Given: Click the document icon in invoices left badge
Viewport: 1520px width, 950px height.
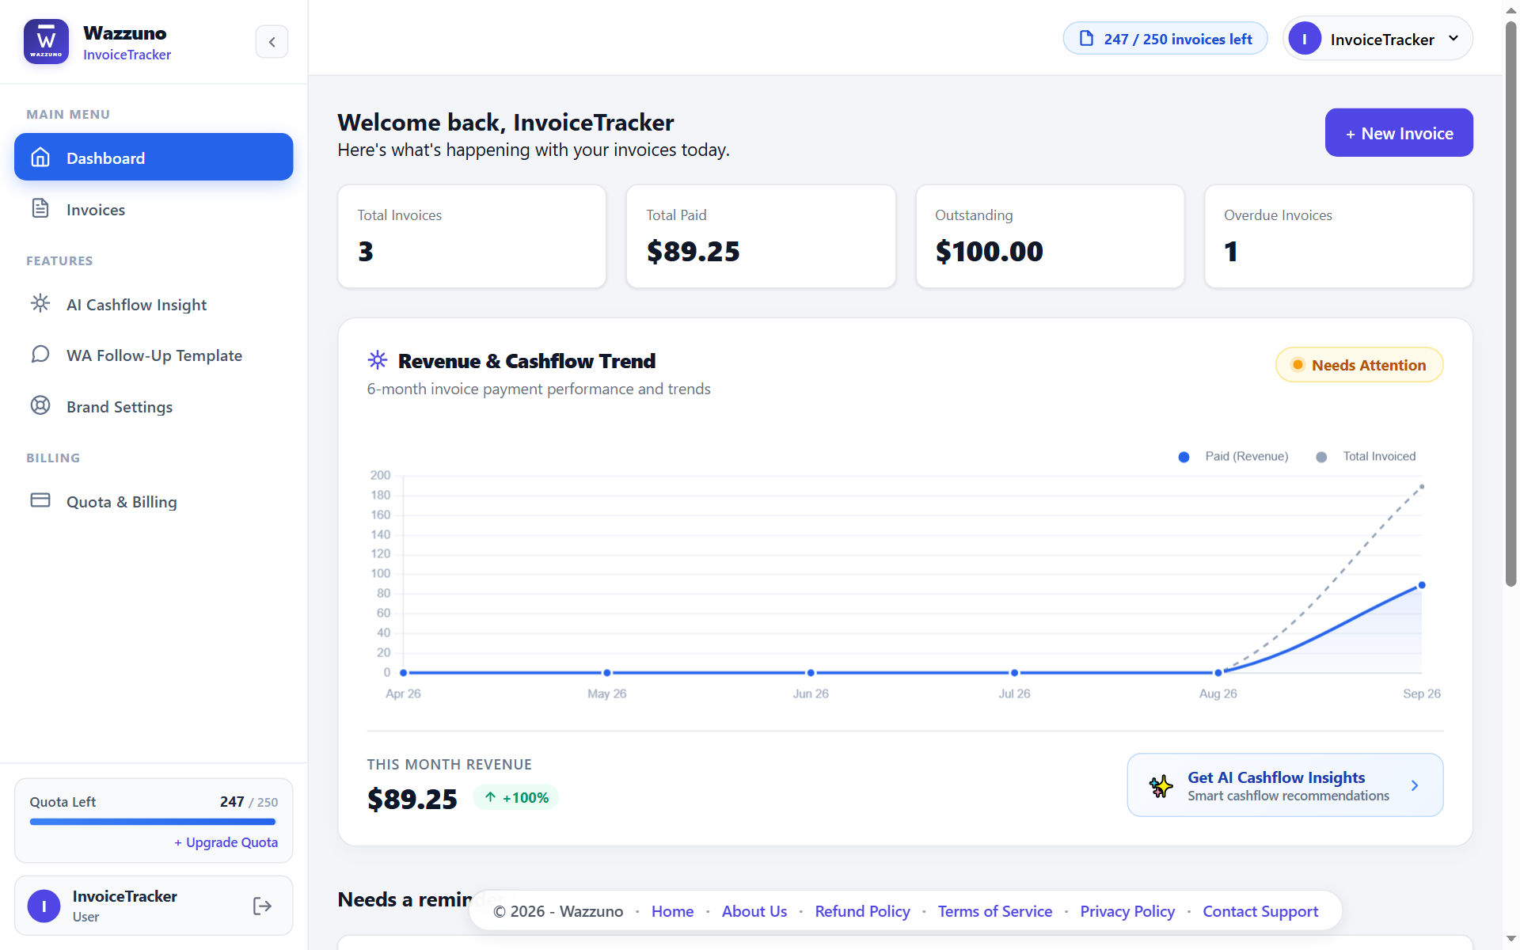Looking at the screenshot, I should point(1087,39).
